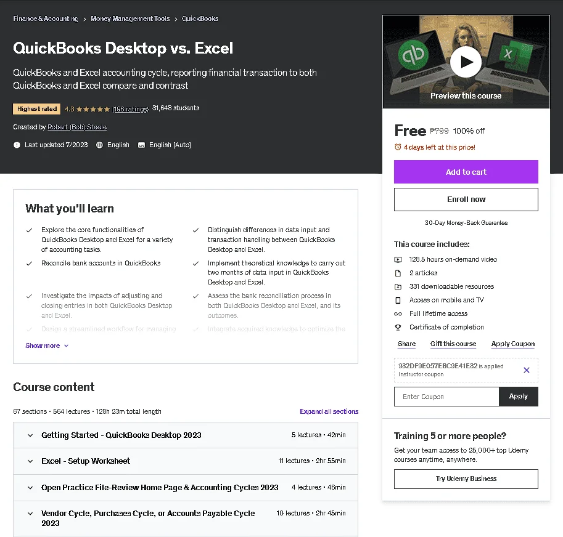Click breadcrumb arrow after Money Management Tools

176,19
